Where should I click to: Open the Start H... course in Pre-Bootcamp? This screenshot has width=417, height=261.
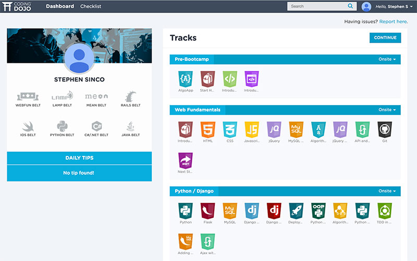[207, 79]
